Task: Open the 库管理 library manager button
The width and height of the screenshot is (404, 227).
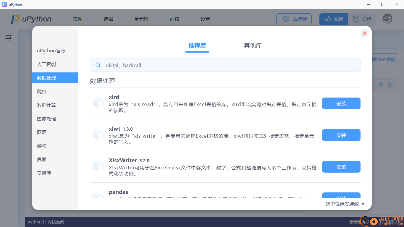Action: [294, 19]
